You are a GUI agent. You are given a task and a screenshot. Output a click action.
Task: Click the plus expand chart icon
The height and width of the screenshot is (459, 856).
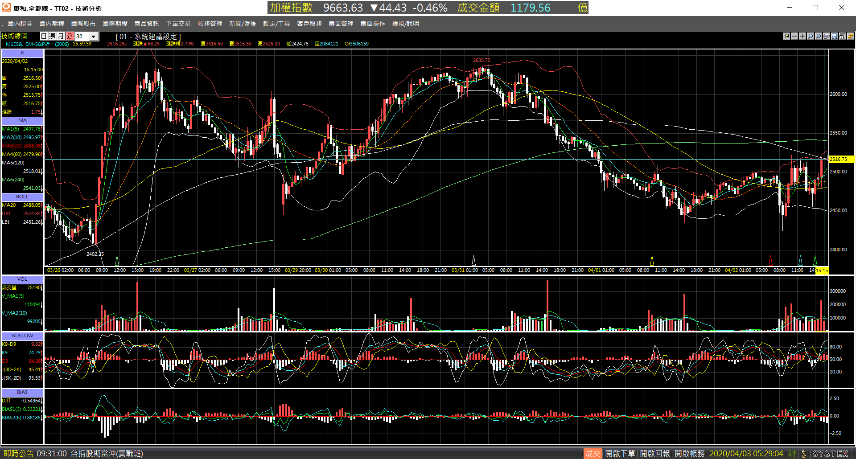point(802,36)
